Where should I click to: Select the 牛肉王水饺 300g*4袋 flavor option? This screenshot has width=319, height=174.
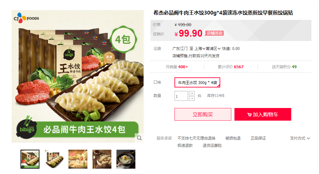click(197, 82)
